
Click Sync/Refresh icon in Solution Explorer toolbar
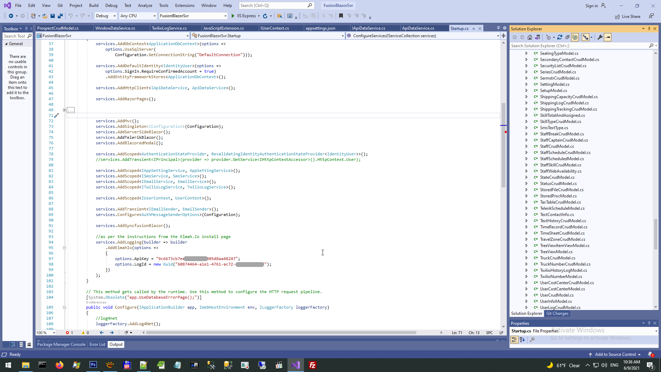click(560, 37)
